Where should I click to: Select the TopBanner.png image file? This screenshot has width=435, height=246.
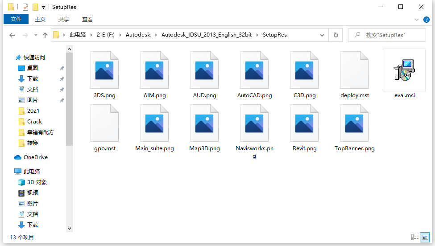(x=354, y=123)
